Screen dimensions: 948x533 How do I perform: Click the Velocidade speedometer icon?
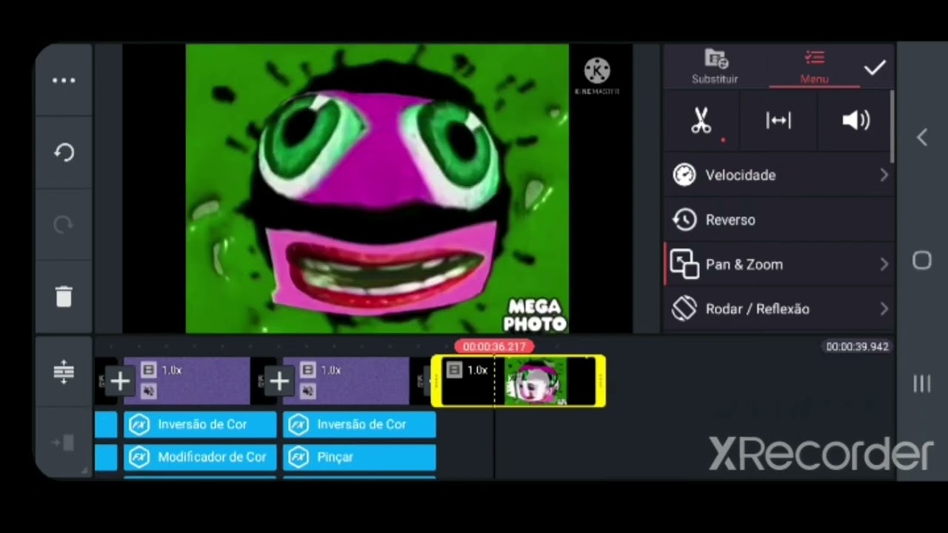[x=684, y=175]
